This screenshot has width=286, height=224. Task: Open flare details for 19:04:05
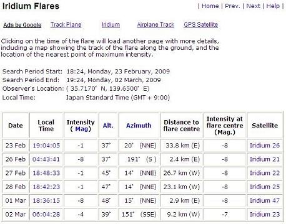[x=46, y=146]
